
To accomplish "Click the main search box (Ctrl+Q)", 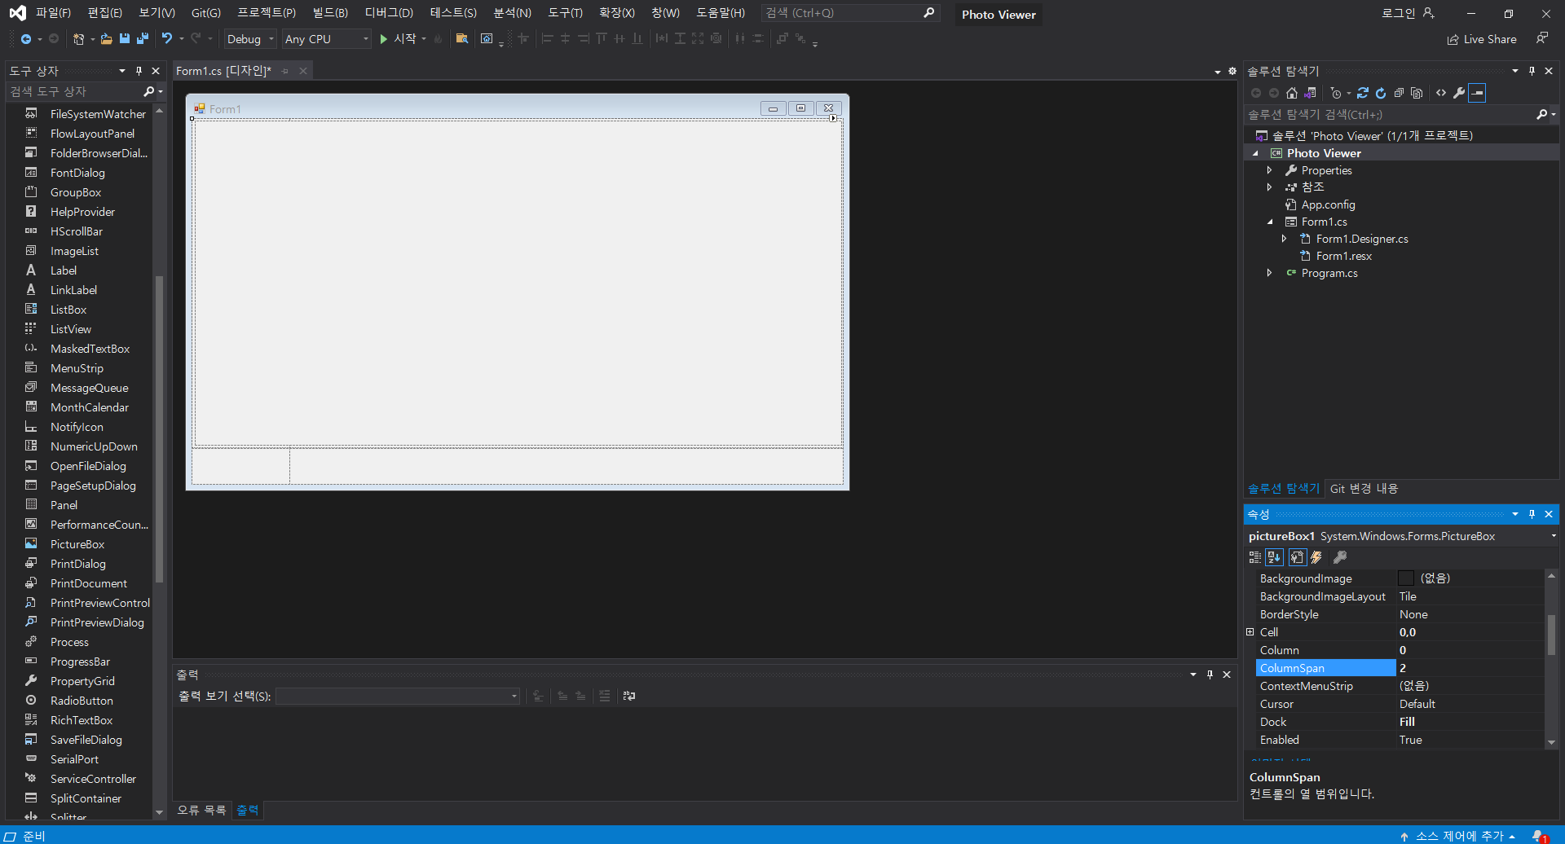I will click(850, 13).
